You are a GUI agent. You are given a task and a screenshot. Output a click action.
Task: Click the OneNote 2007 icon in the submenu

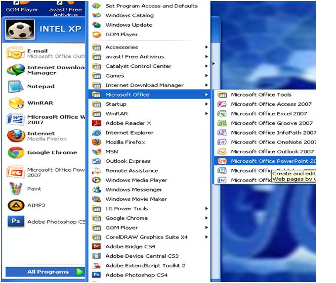coord(222,142)
